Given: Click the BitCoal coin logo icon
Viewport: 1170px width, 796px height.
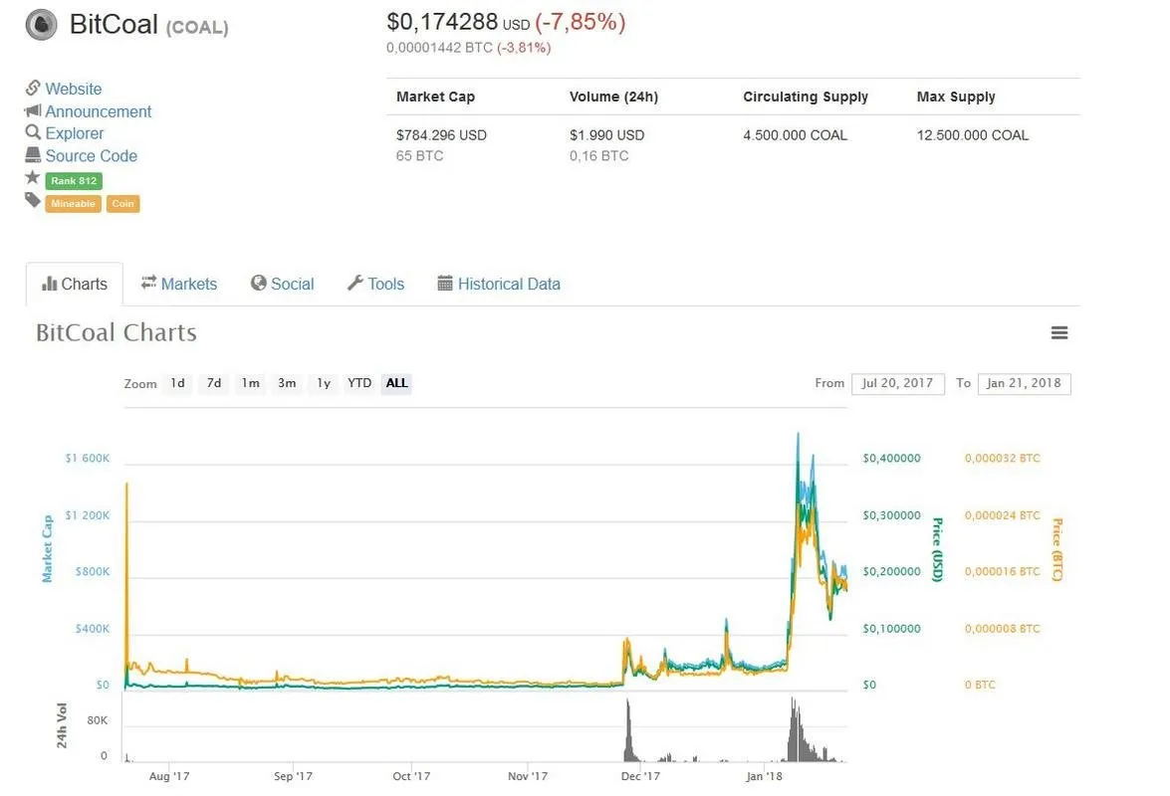Looking at the screenshot, I should click(41, 25).
